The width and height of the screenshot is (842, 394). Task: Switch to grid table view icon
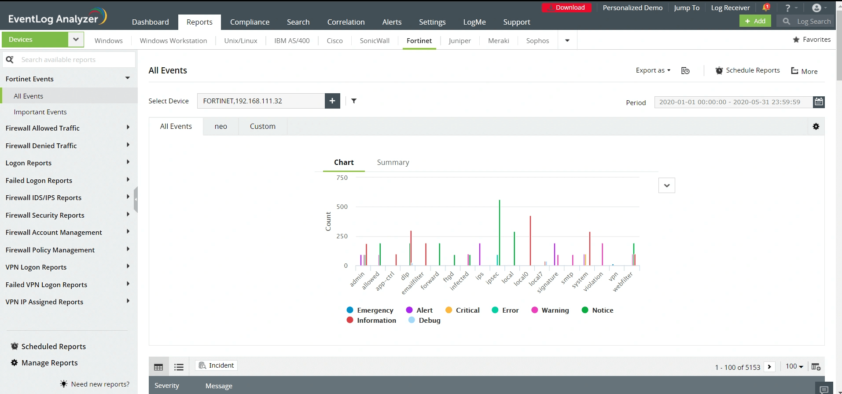tap(158, 367)
